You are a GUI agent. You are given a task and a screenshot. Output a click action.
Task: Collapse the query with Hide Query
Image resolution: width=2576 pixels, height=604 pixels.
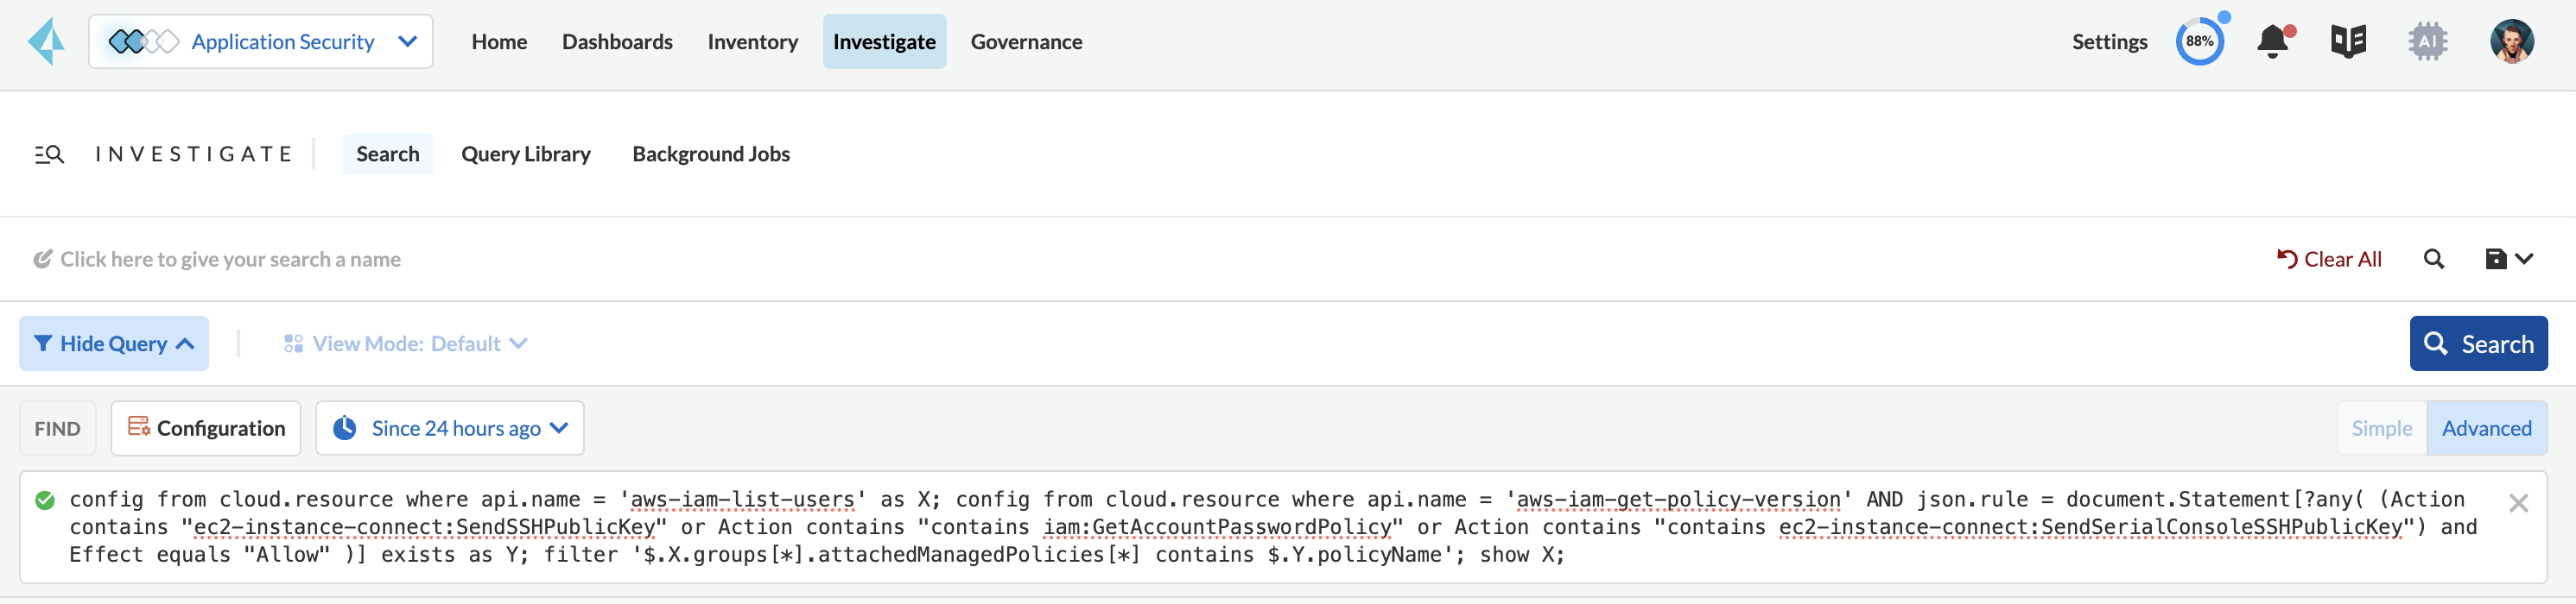(114, 344)
